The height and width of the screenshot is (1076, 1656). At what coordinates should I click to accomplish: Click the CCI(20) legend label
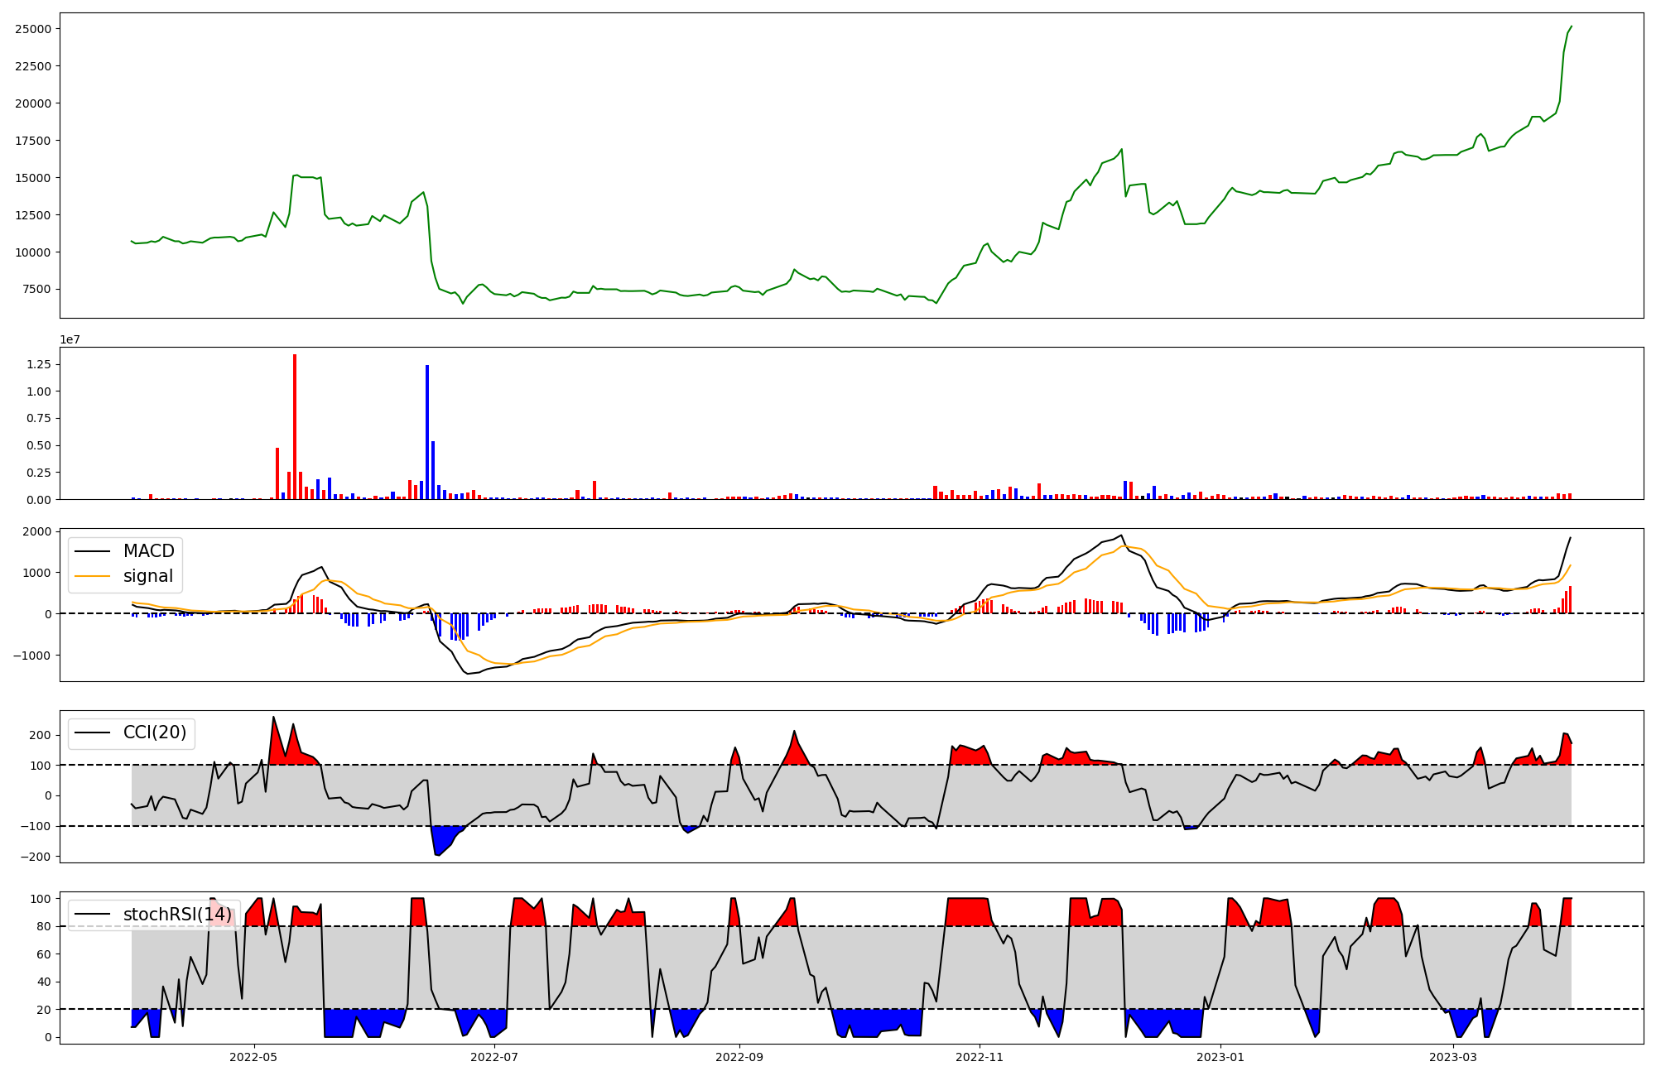pos(154,733)
